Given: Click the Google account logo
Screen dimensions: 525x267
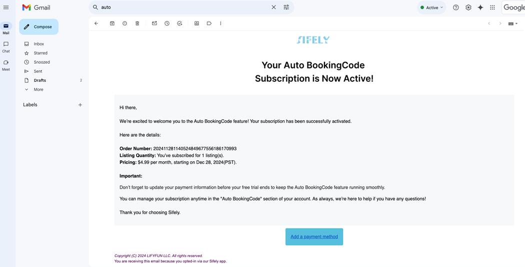Looking at the screenshot, I should [513, 7].
